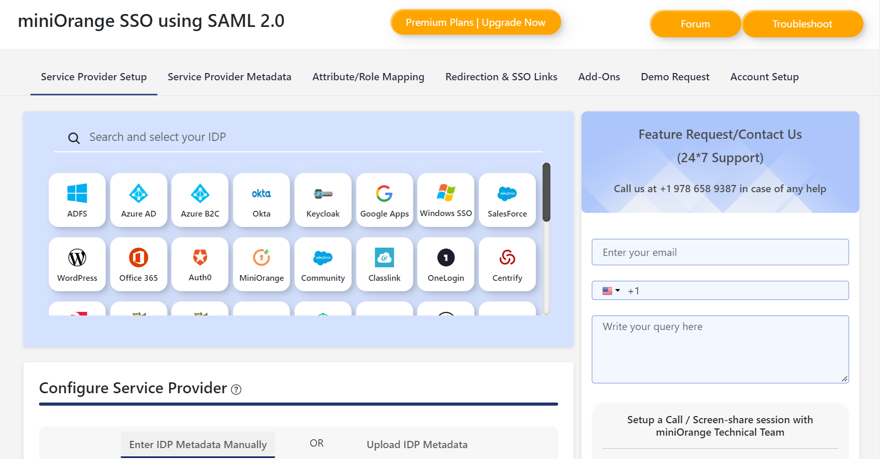Viewport: 880px width, 459px height.
Task: Click the IDP list vertical scrollbar thumb
Action: pos(546,192)
